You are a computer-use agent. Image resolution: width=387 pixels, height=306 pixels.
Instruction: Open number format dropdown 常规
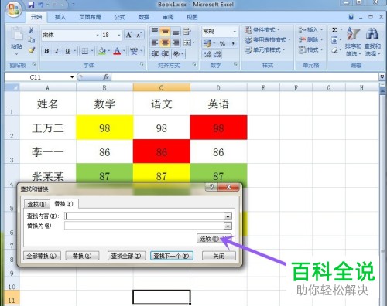pos(235,32)
